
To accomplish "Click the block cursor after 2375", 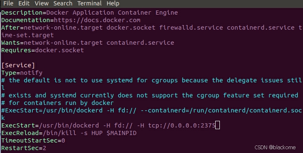I will click(x=217, y=125).
